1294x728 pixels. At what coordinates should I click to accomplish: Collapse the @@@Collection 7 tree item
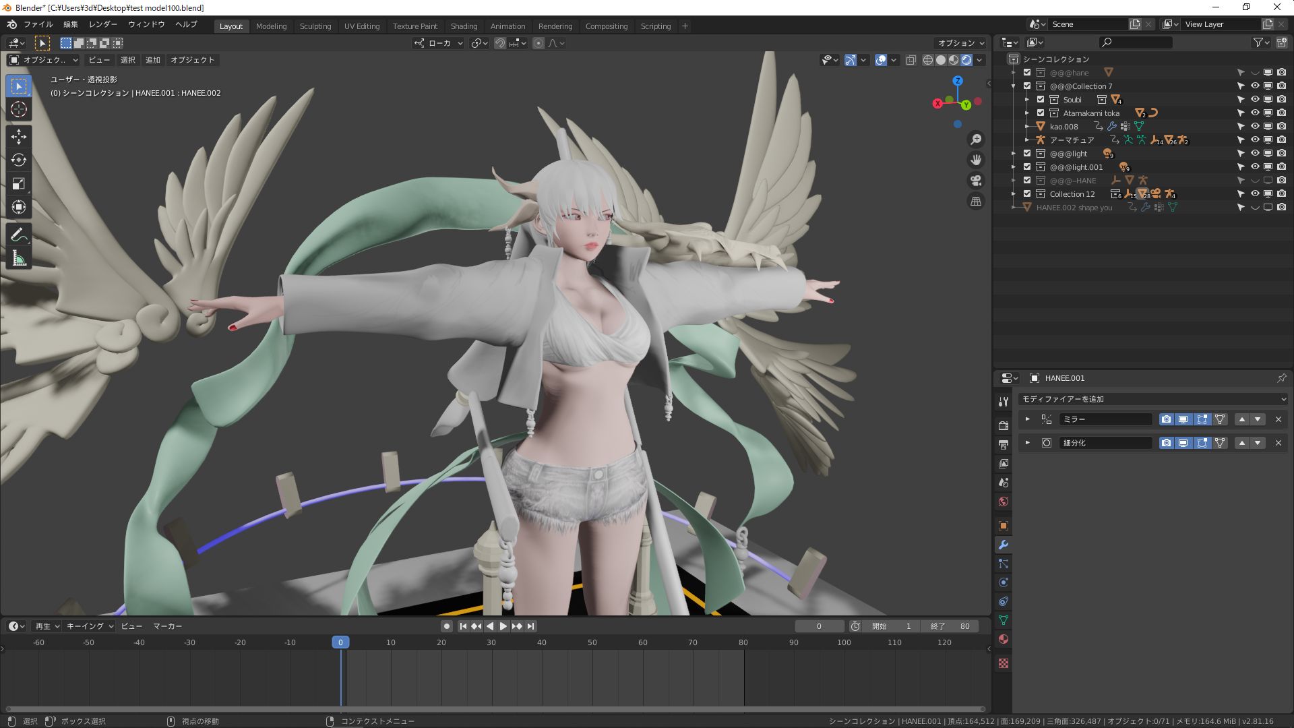click(1014, 86)
